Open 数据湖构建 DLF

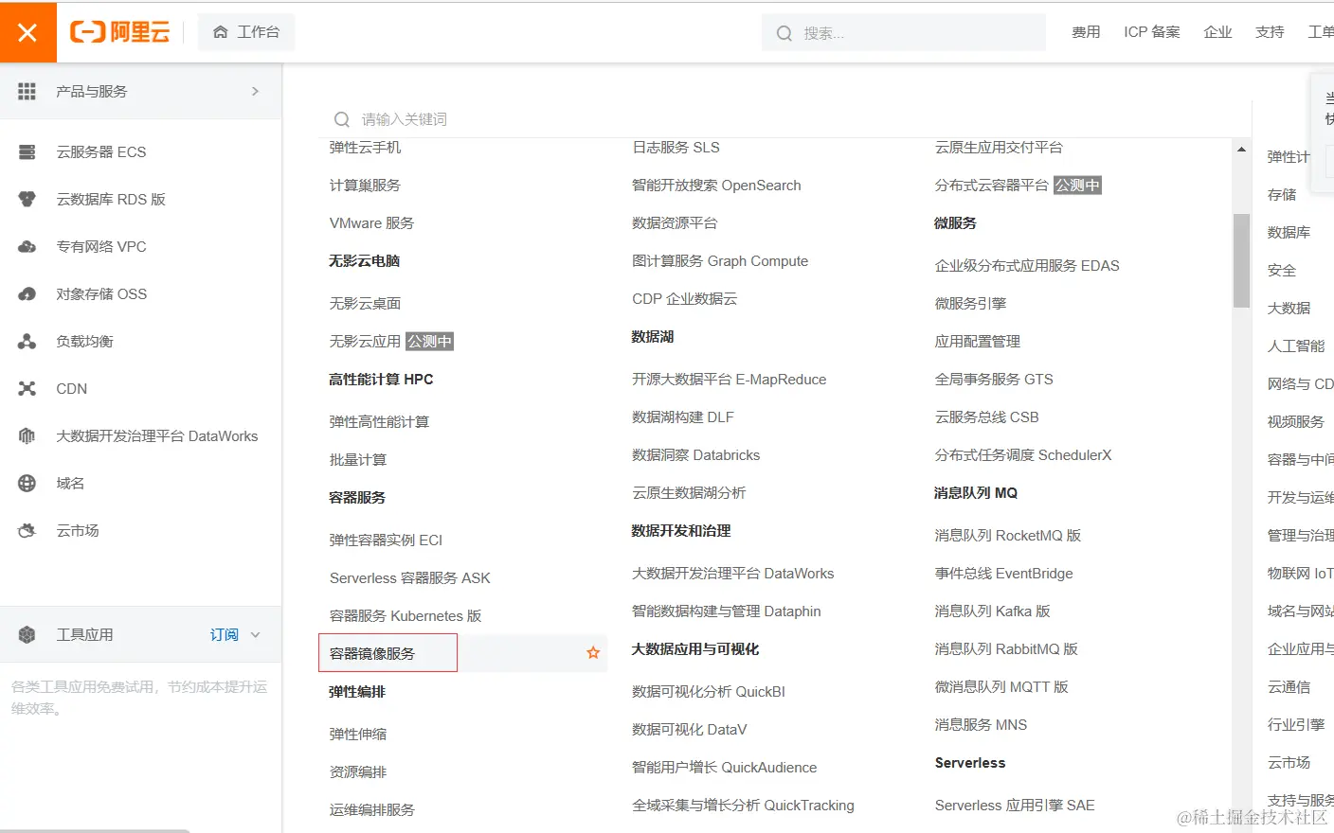coord(683,416)
